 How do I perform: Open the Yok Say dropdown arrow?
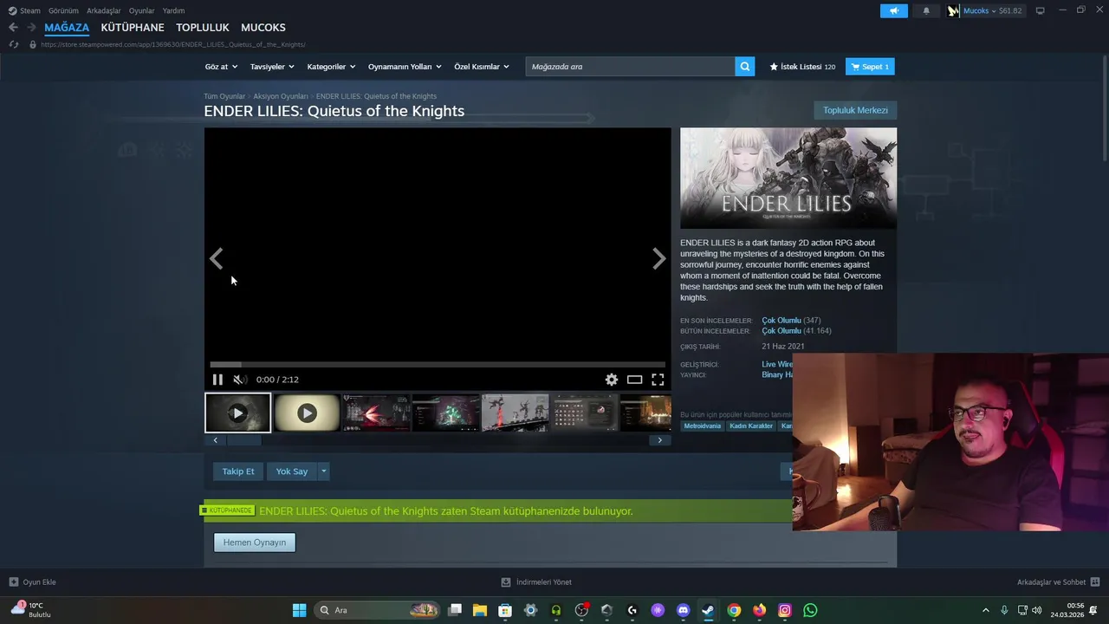(324, 471)
